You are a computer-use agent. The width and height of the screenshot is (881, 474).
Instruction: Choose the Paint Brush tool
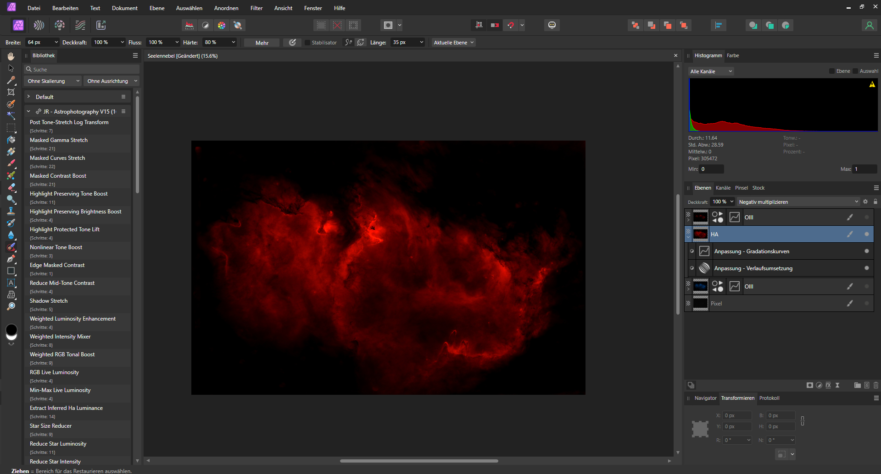[11, 163]
